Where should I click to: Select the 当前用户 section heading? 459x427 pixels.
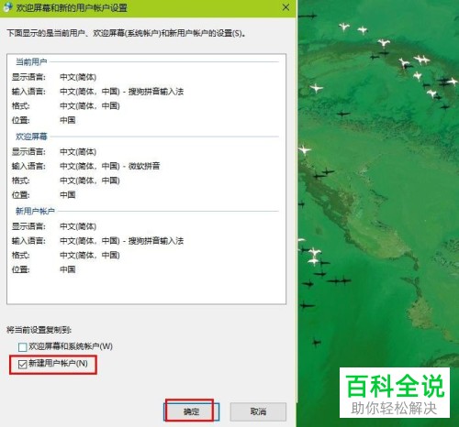tap(31, 62)
